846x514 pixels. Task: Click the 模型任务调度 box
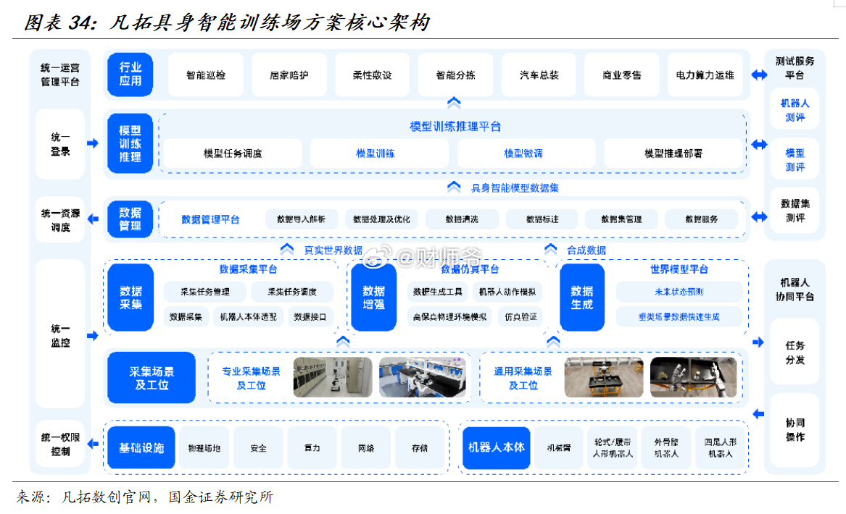pos(233,153)
